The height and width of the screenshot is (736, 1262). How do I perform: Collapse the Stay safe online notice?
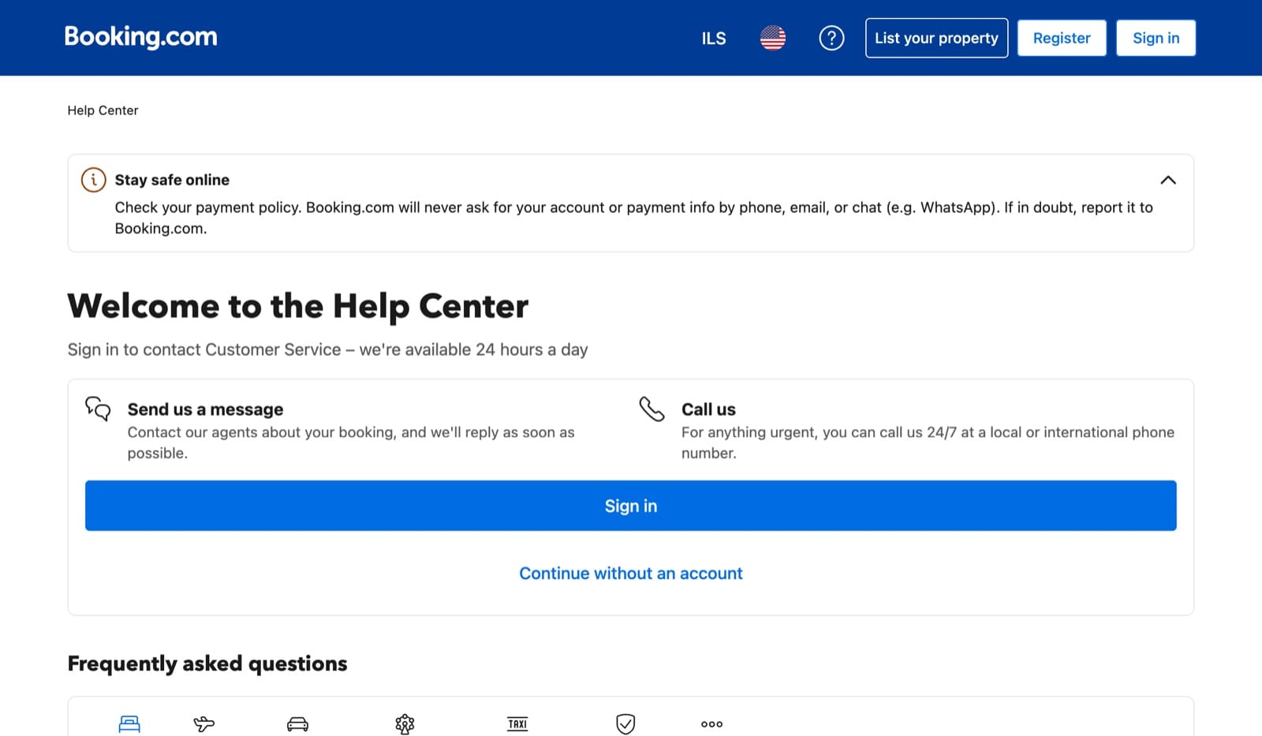[x=1168, y=180]
